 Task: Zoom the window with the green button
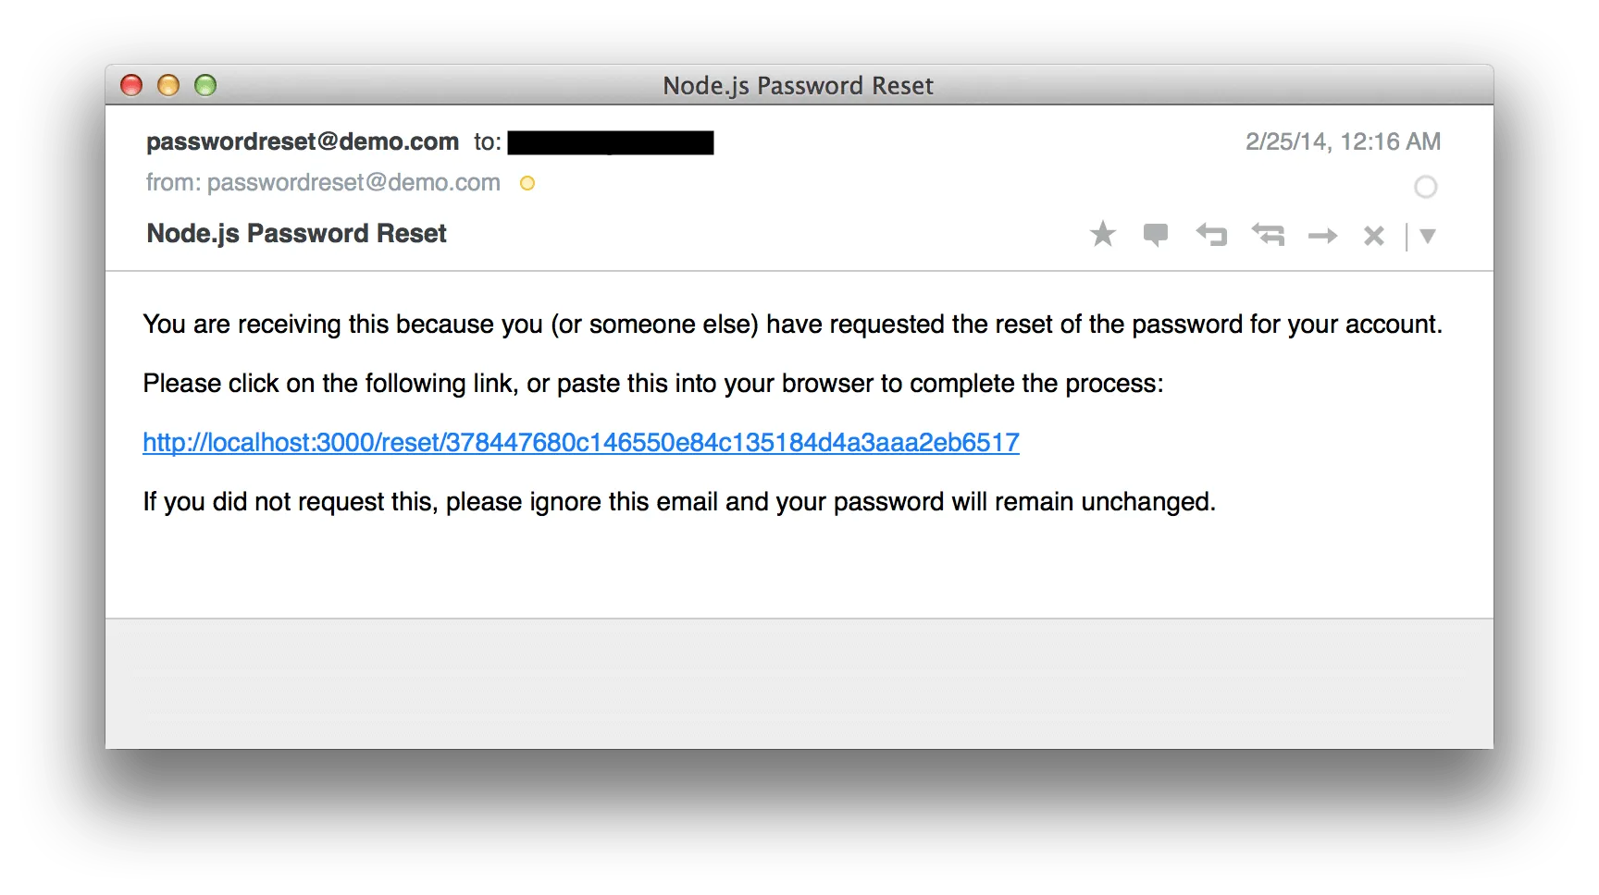(205, 86)
